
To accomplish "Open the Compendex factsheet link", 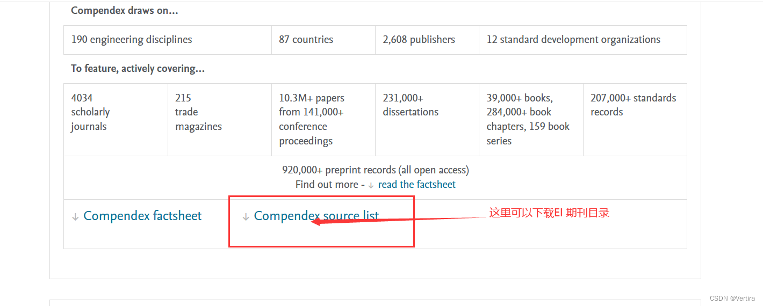I will (142, 216).
